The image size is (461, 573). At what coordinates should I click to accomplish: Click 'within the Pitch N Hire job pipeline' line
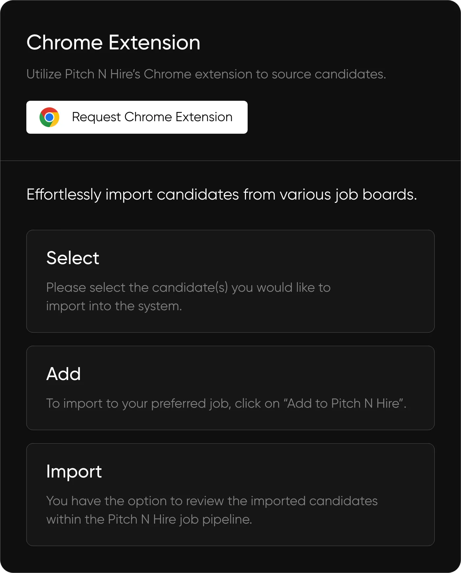[149, 519]
